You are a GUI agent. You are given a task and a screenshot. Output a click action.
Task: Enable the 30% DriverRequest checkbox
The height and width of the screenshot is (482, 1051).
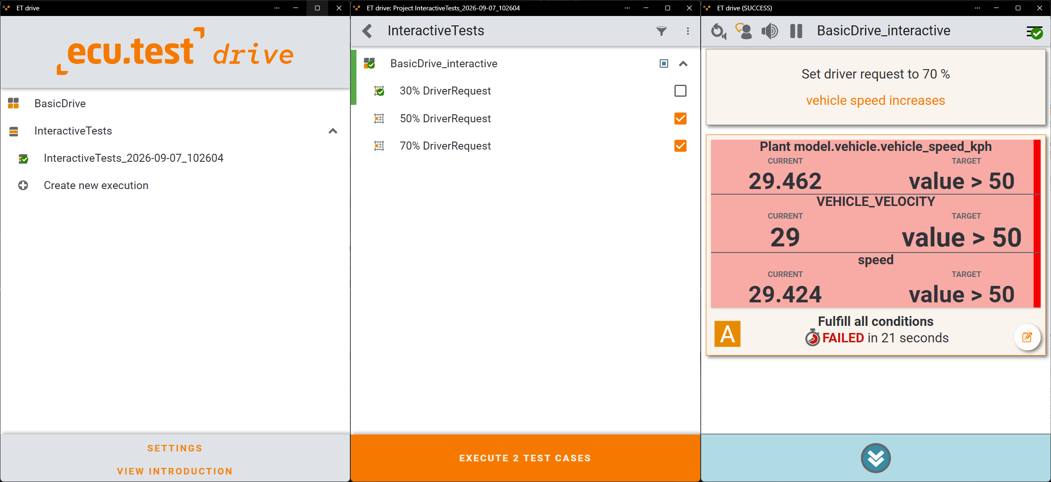[x=680, y=91]
